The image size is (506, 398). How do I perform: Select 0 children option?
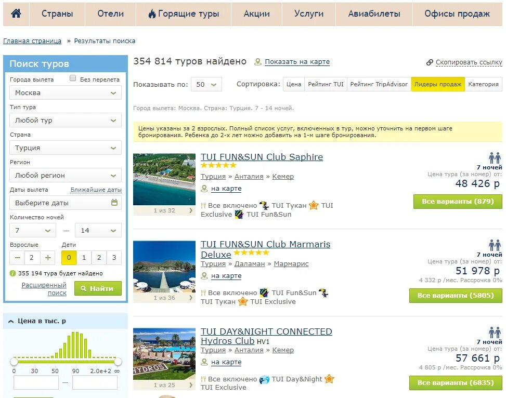pyautogui.click(x=69, y=257)
